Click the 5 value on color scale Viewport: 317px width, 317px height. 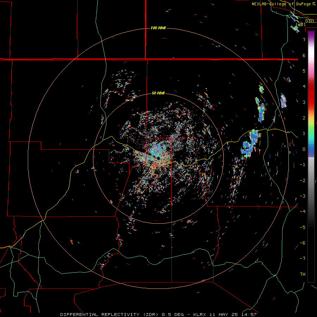304,71
